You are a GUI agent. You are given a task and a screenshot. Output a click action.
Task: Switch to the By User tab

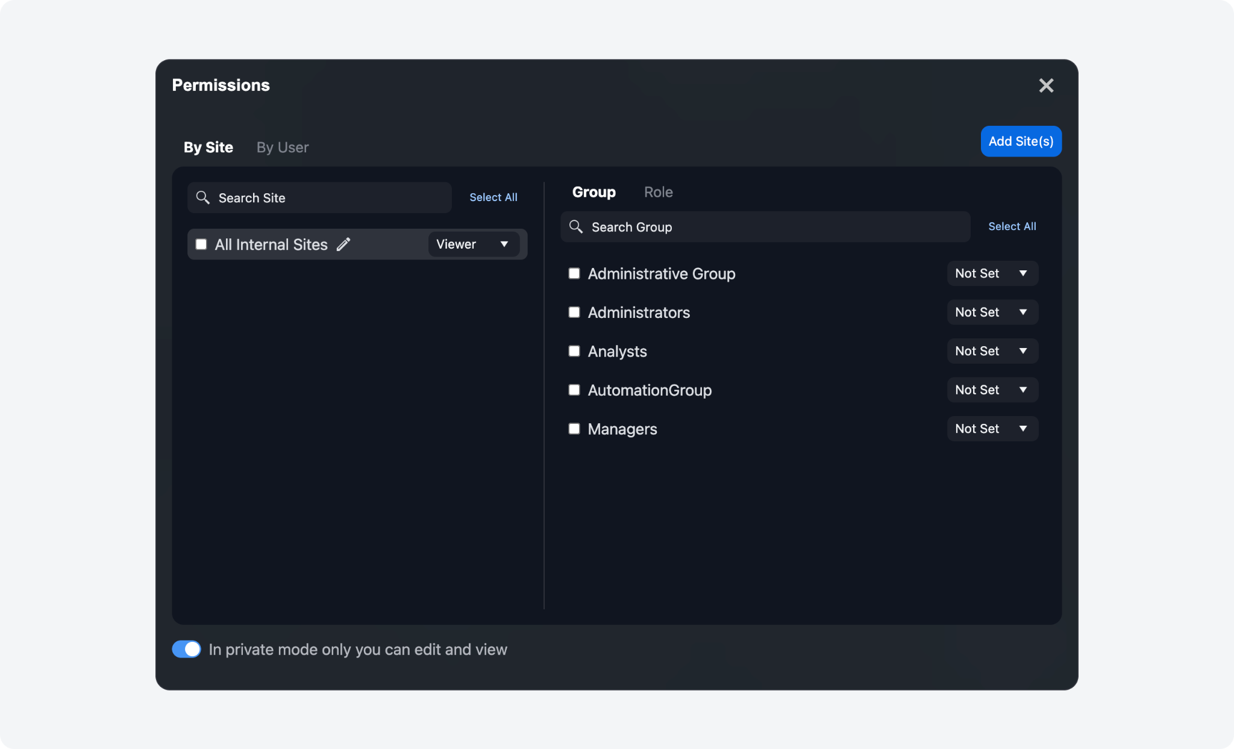point(282,148)
